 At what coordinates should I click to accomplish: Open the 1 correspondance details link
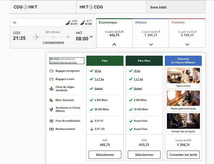click(x=53, y=42)
